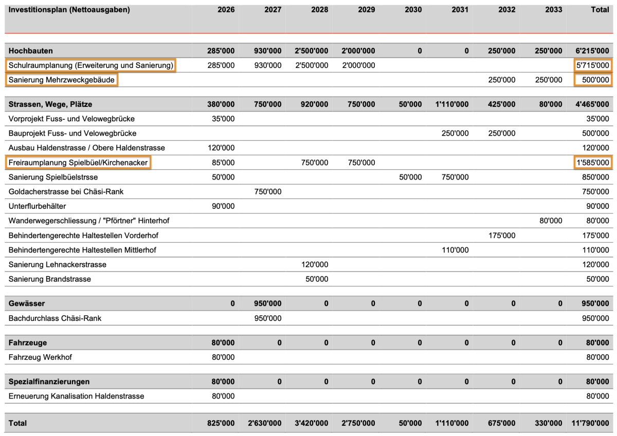Screen dimensions: 617x436
Task: Click the Sanierung Brandstrasse row label
Action: pos(50,279)
